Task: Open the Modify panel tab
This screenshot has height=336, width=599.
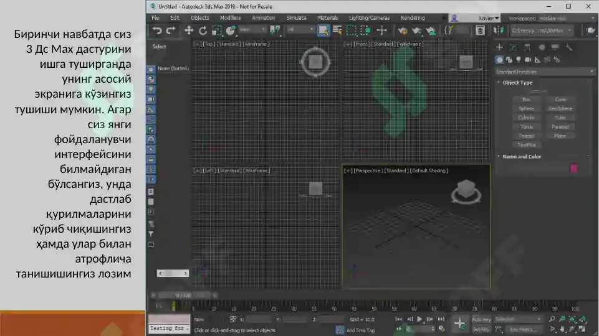Action: point(514,47)
